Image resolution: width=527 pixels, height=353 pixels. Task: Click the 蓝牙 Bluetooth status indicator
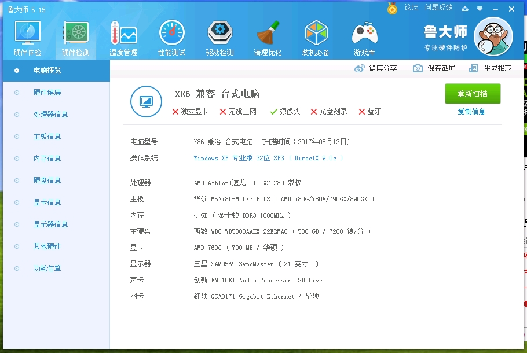(x=370, y=112)
